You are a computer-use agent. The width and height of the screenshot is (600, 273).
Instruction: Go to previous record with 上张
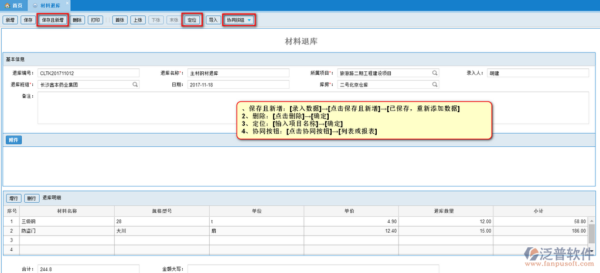138,20
